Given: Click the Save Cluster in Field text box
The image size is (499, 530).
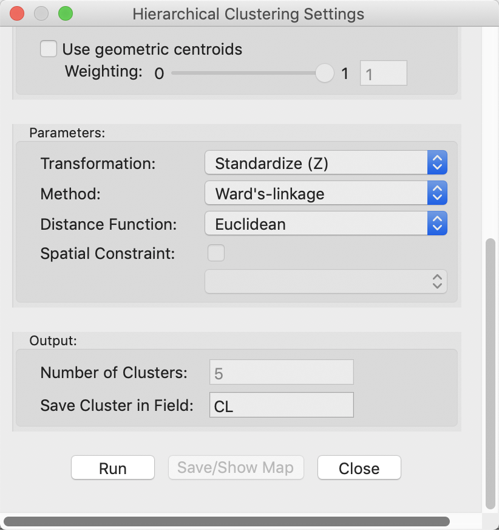Looking at the screenshot, I should pos(281,404).
